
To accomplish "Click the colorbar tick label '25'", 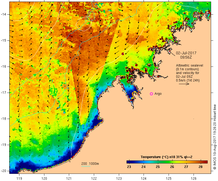I will pyautogui.click(x=158, y=167).
